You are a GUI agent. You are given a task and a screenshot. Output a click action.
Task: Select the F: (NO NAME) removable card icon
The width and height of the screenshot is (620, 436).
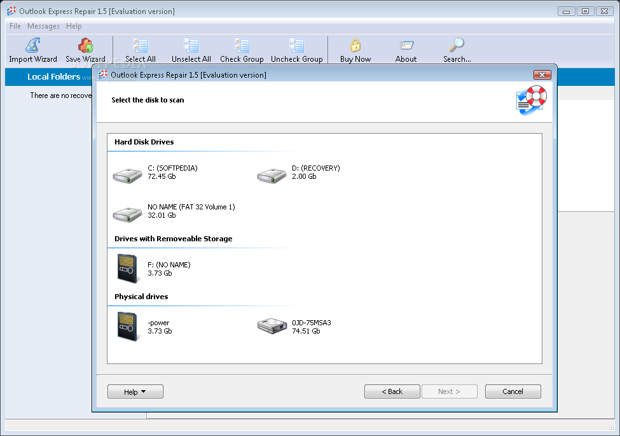(x=127, y=269)
